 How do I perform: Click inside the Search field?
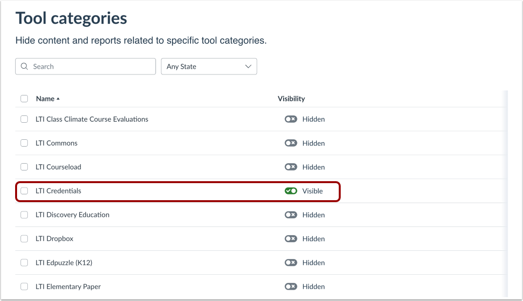pos(85,66)
